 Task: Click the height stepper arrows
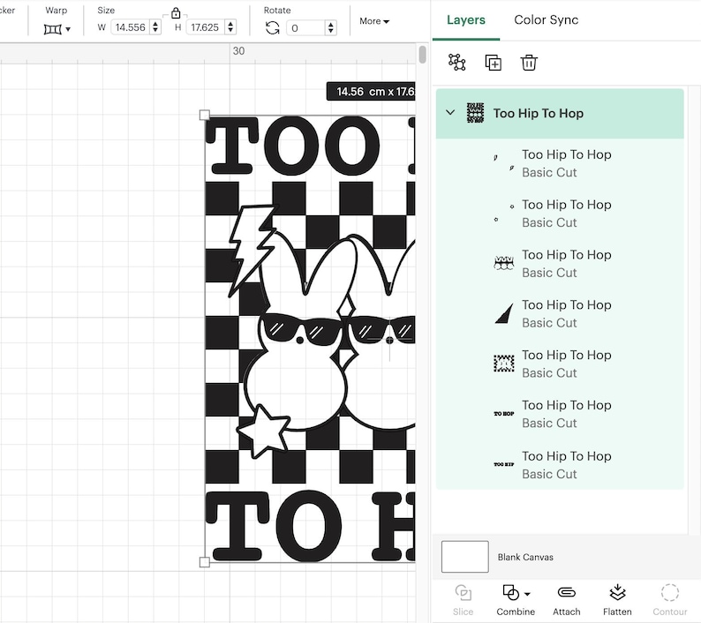[230, 27]
